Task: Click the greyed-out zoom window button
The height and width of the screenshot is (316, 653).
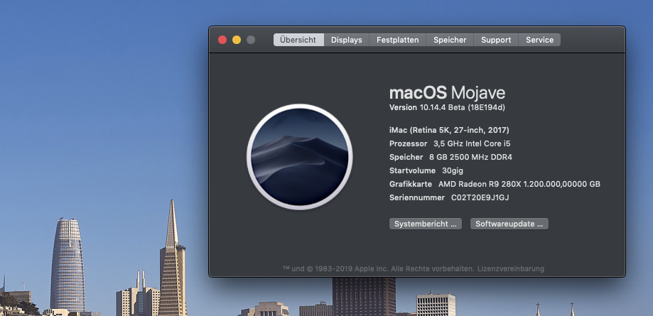Action: pyautogui.click(x=251, y=40)
